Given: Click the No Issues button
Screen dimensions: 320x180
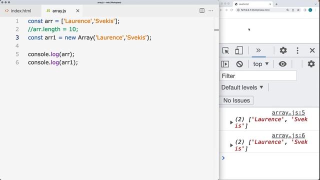Looking at the screenshot, I should (236, 100).
